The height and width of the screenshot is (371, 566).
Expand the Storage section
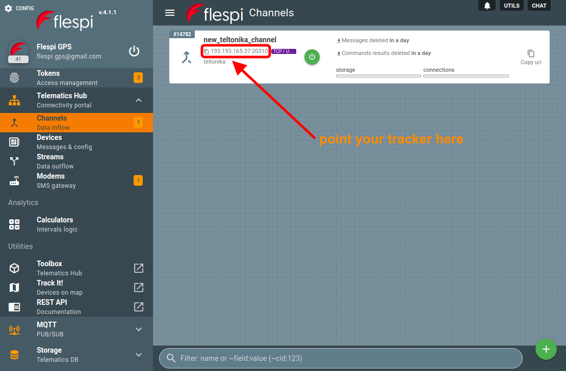click(x=139, y=355)
